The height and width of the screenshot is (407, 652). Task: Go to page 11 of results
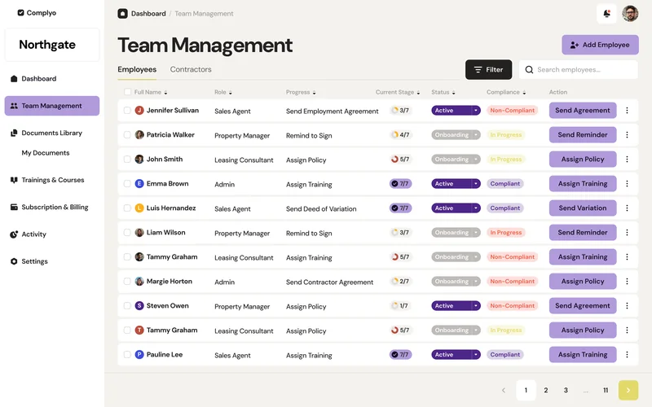click(606, 390)
